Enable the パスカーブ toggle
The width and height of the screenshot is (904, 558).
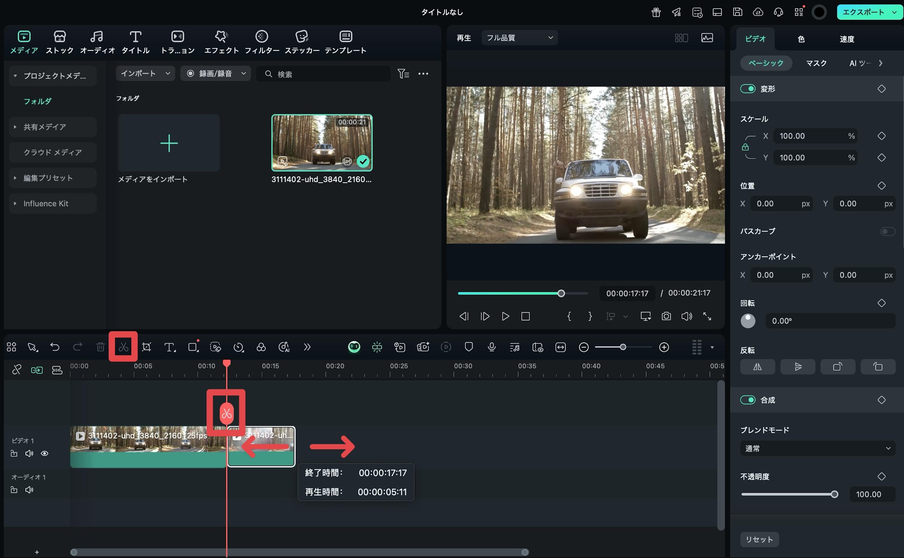click(888, 231)
